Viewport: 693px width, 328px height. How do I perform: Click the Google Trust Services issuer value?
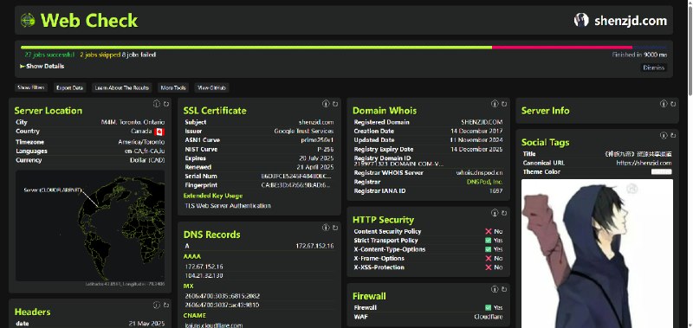304,131
